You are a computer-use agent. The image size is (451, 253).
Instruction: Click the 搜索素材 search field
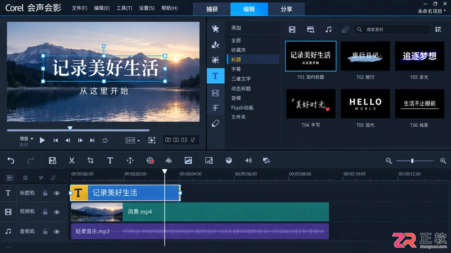(x=392, y=29)
